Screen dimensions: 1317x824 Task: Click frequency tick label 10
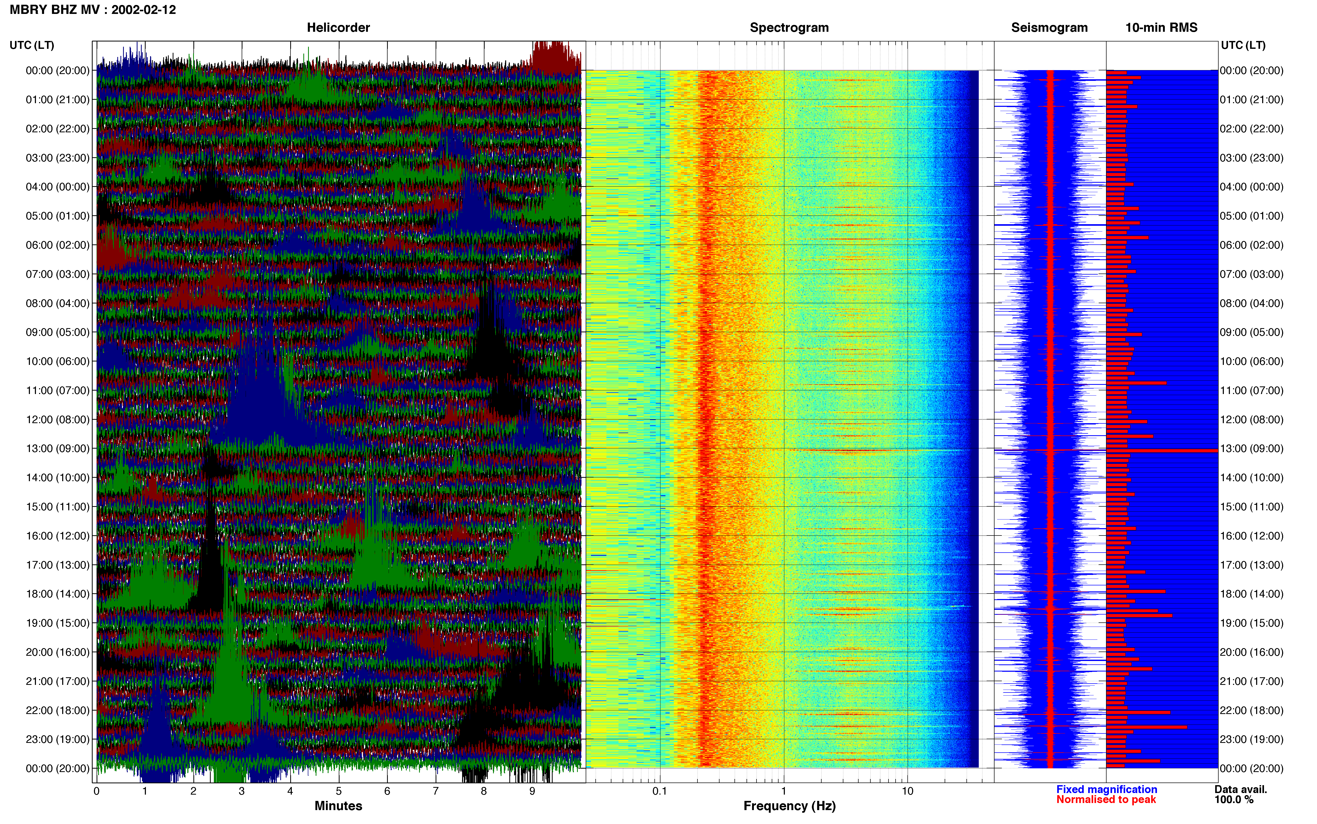pyautogui.click(x=907, y=791)
